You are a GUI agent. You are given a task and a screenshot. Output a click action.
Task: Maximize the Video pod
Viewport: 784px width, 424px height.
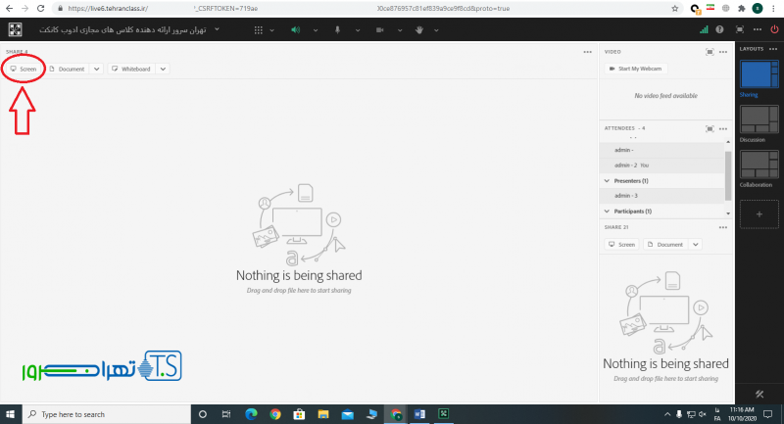click(x=711, y=51)
